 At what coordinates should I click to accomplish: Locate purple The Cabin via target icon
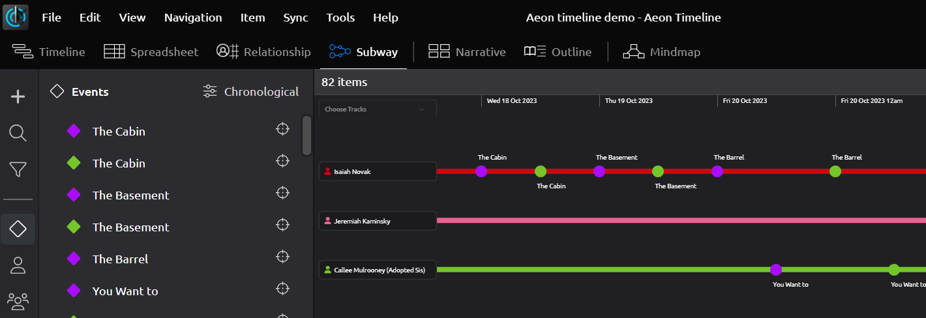click(282, 129)
